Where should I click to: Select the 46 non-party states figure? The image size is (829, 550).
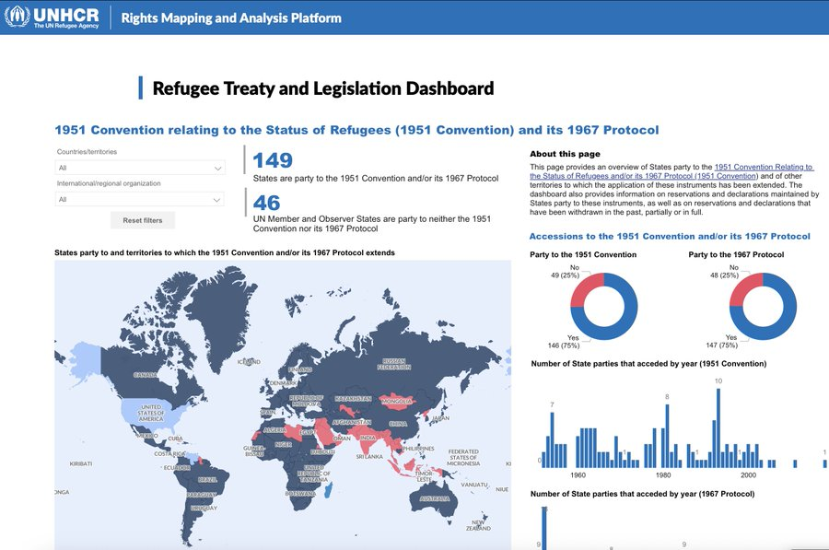click(x=266, y=203)
